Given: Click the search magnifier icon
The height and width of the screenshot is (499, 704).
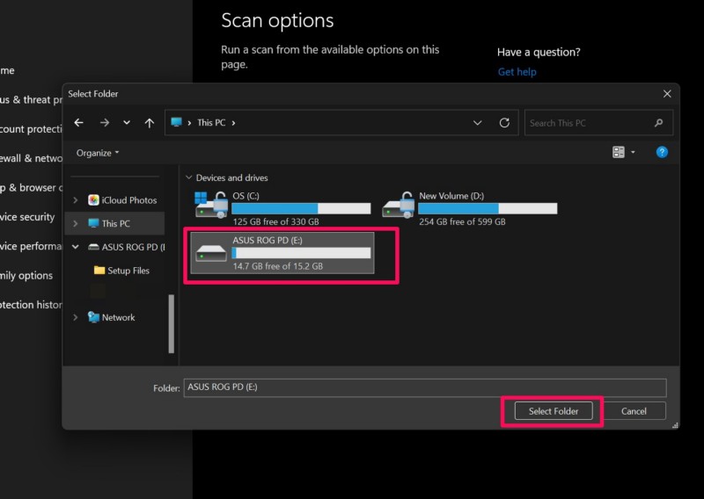Looking at the screenshot, I should coord(659,123).
